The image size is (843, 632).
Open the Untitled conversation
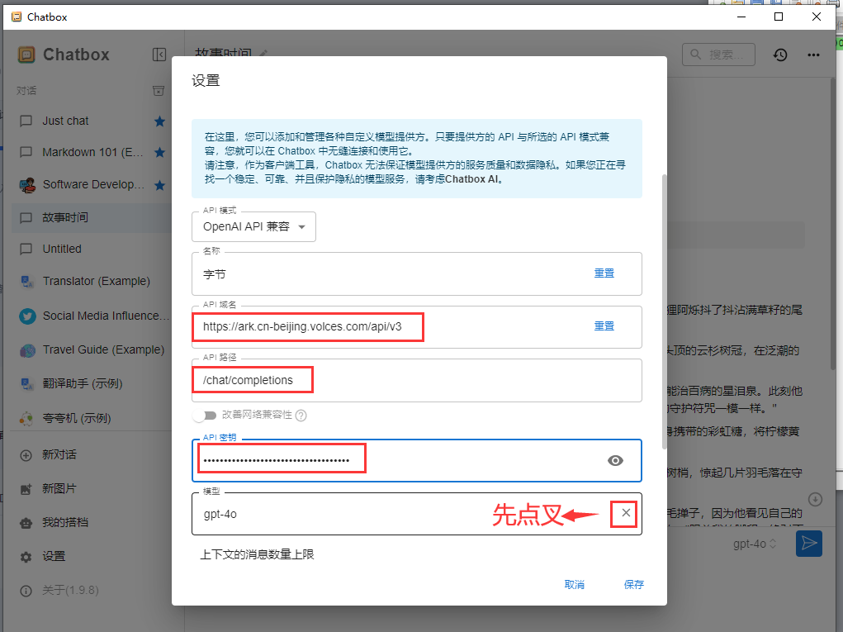(92, 249)
